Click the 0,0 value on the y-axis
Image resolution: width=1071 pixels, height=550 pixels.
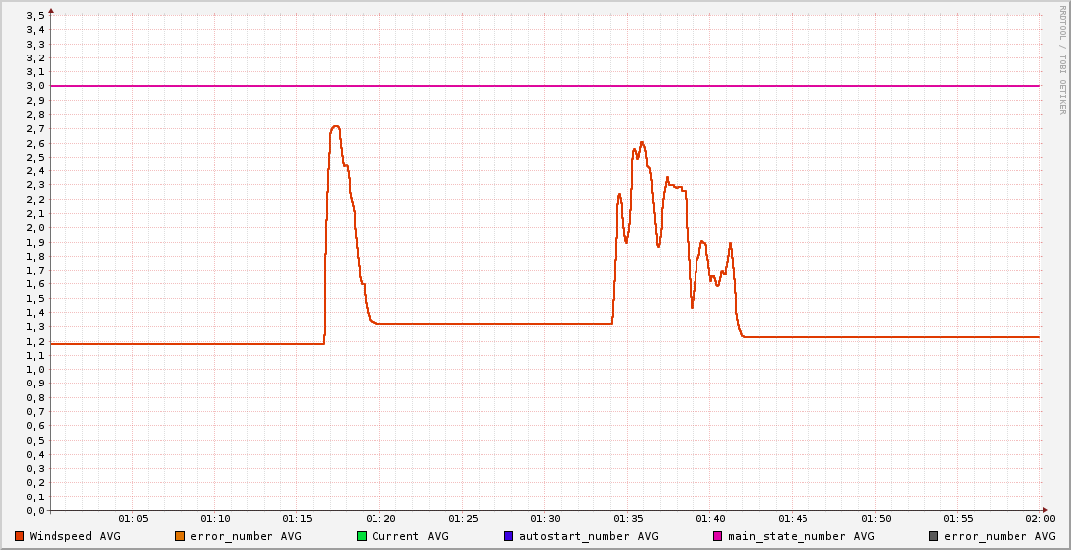tap(37, 510)
